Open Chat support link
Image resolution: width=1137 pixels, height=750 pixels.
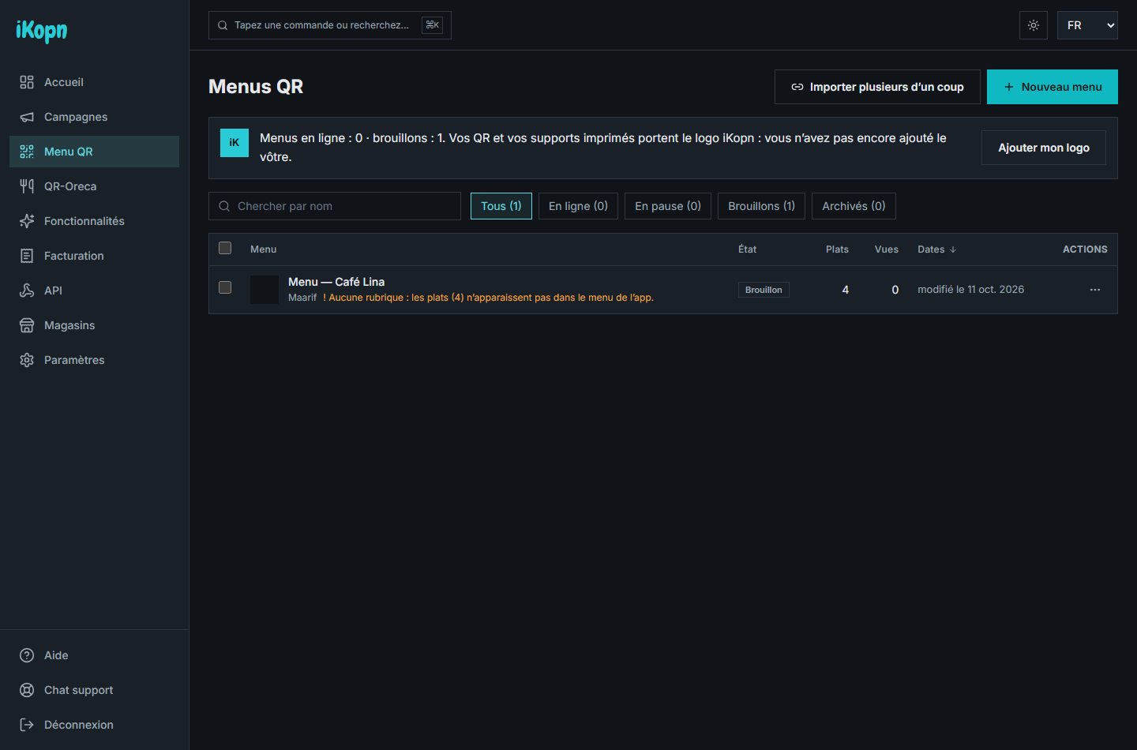95,690
